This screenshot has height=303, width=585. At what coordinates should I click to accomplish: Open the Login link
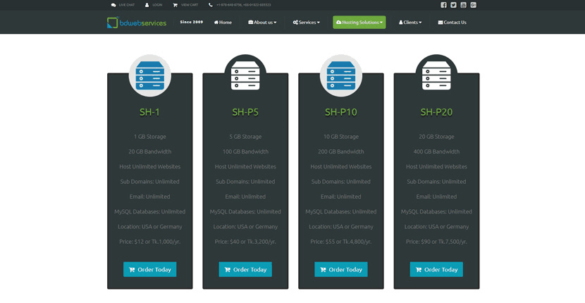pyautogui.click(x=154, y=5)
